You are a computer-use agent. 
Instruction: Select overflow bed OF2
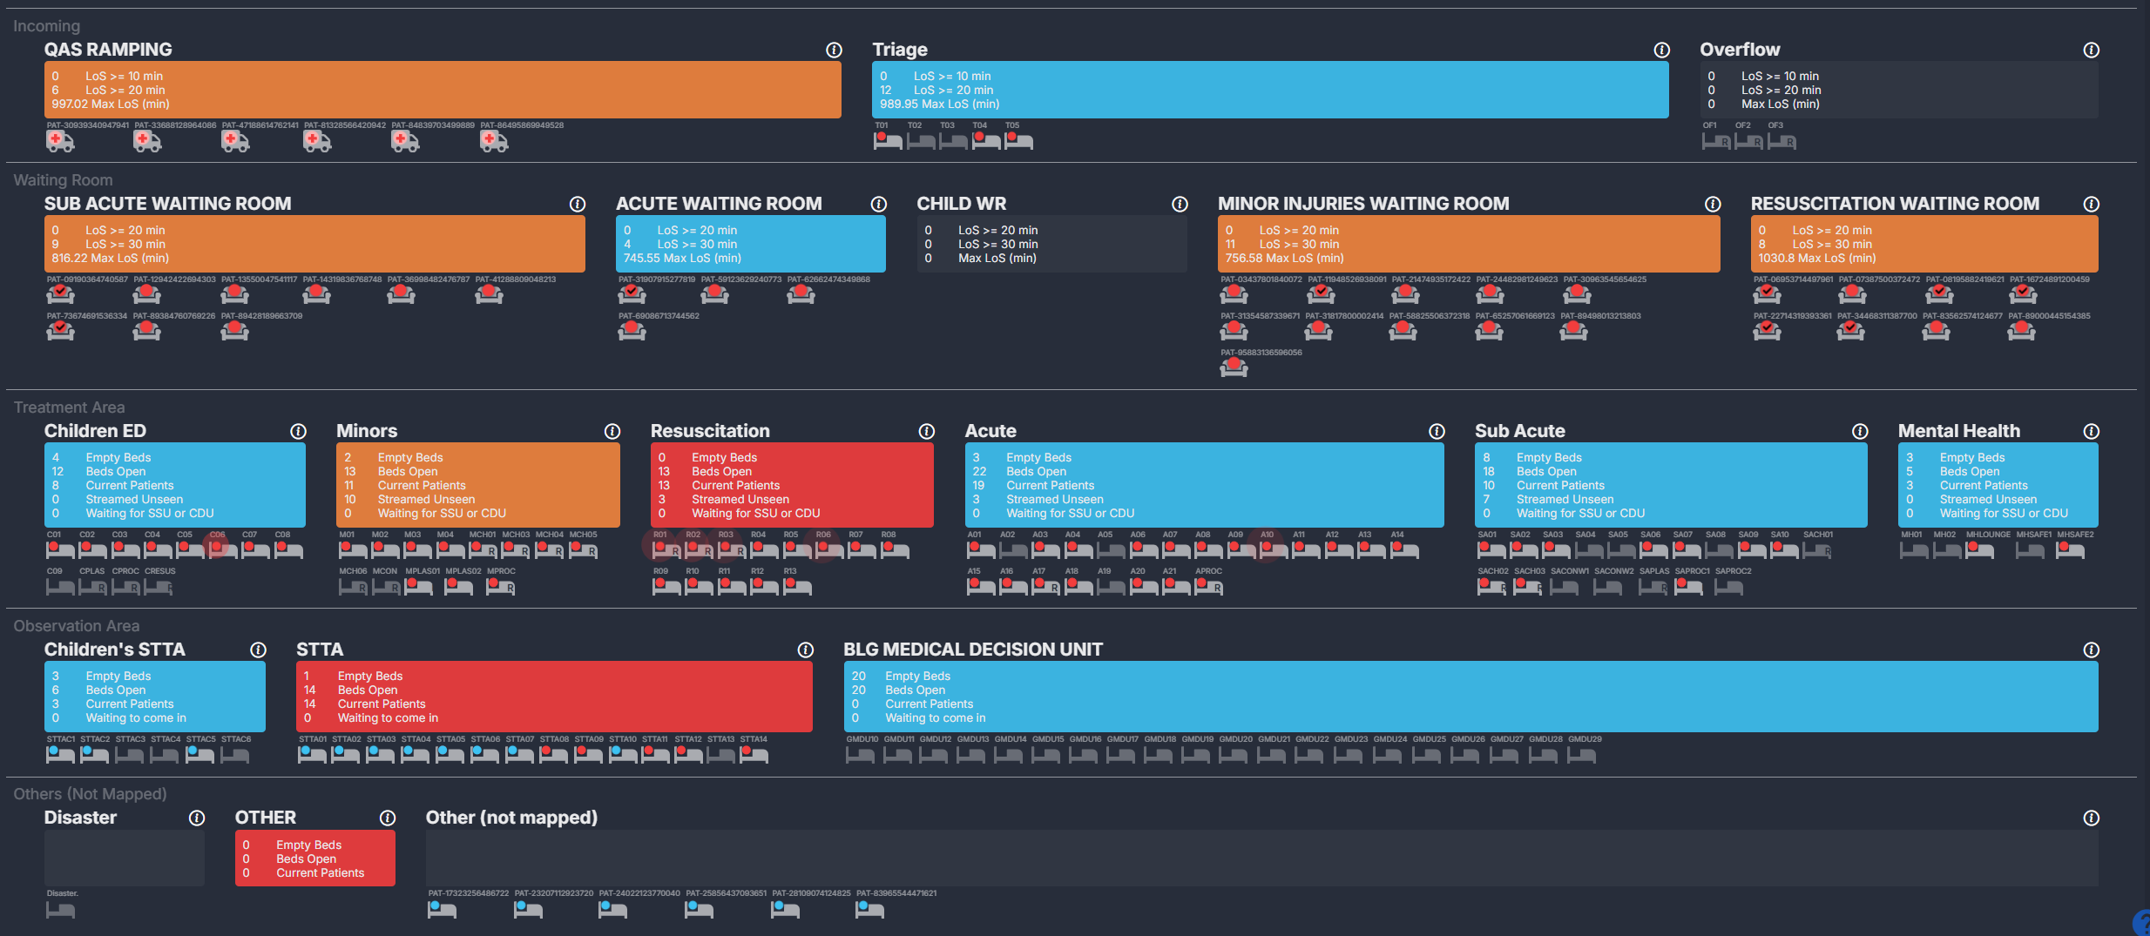[x=1748, y=141]
